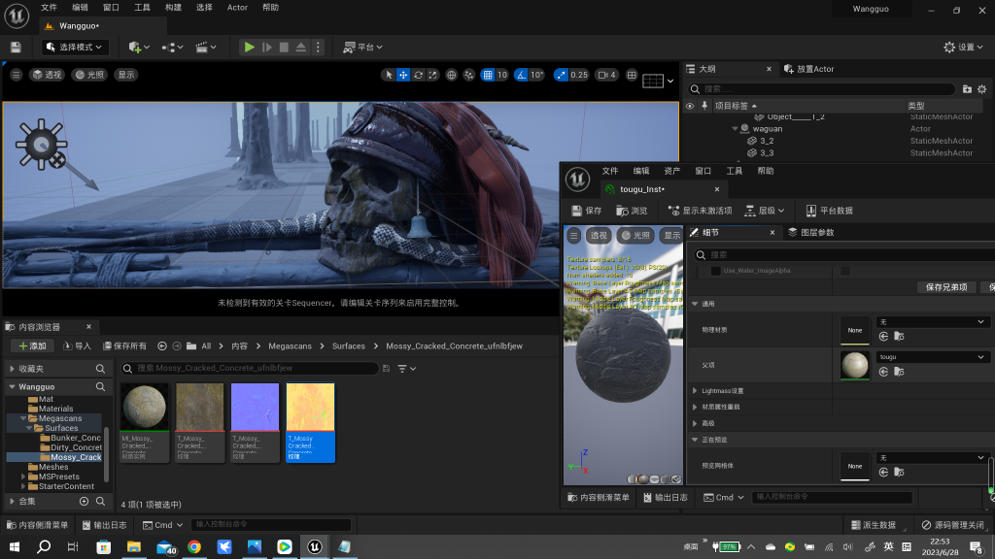Tick the Use_Water_ImageAlpha override checkbox
This screenshot has height=559, width=995.
tap(716, 271)
